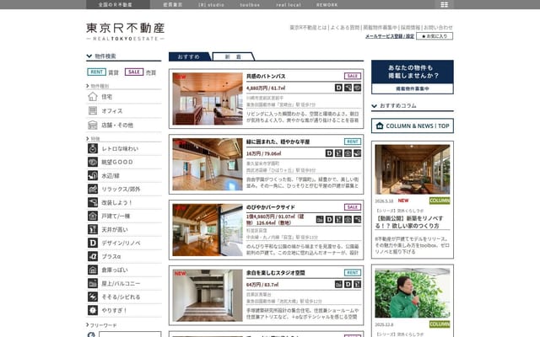Click the RENT badge on 緑に囲まれた listing
The height and width of the screenshot is (337, 540).
[x=353, y=142]
